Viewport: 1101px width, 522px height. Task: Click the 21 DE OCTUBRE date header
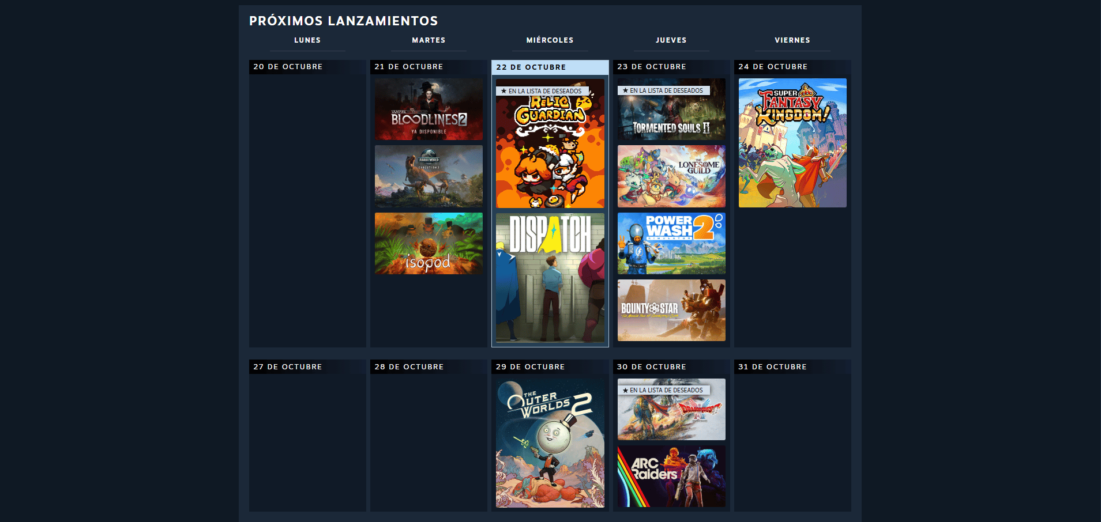(429, 67)
